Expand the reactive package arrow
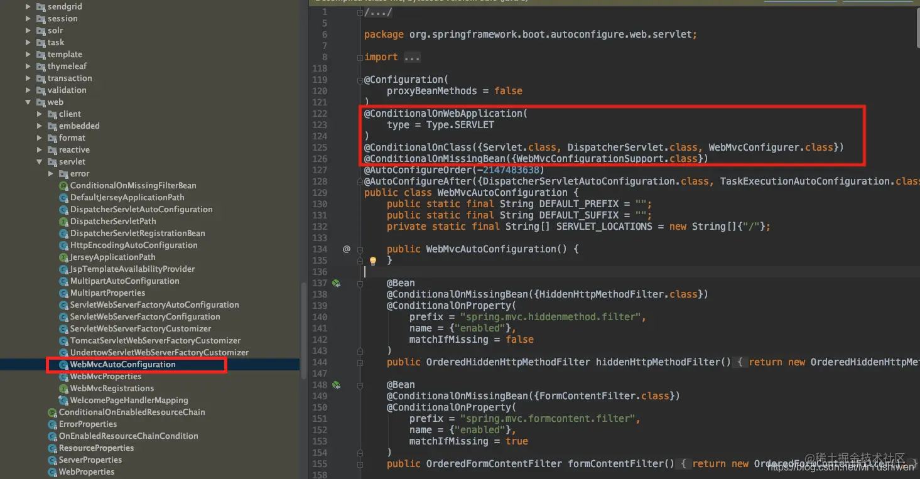Screen dimensions: 920x479 (x=40, y=150)
